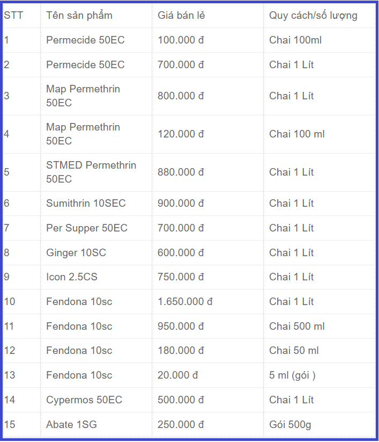Select the Ginger 10SC product cell
The width and height of the screenshot is (379, 442).
(76, 252)
